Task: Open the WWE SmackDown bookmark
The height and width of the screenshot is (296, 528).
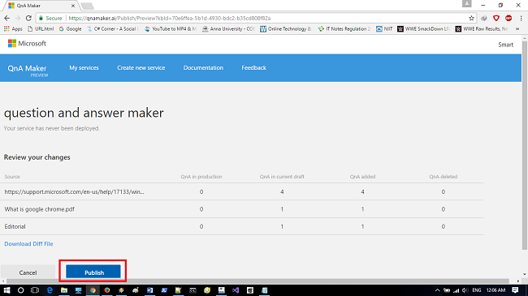Action: [423, 29]
